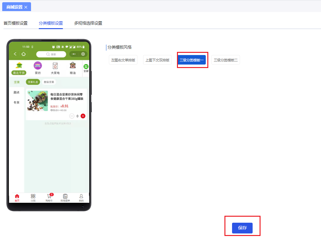Image resolution: width=321 pixels, height=242 pixels.
Task: Open 我的 profile icon in bottom bar
Action: pos(81,197)
